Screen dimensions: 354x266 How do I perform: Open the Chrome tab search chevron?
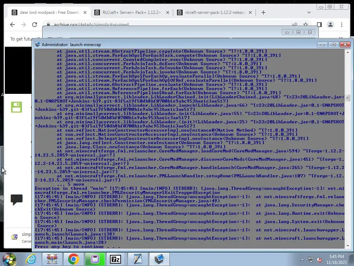point(309,12)
